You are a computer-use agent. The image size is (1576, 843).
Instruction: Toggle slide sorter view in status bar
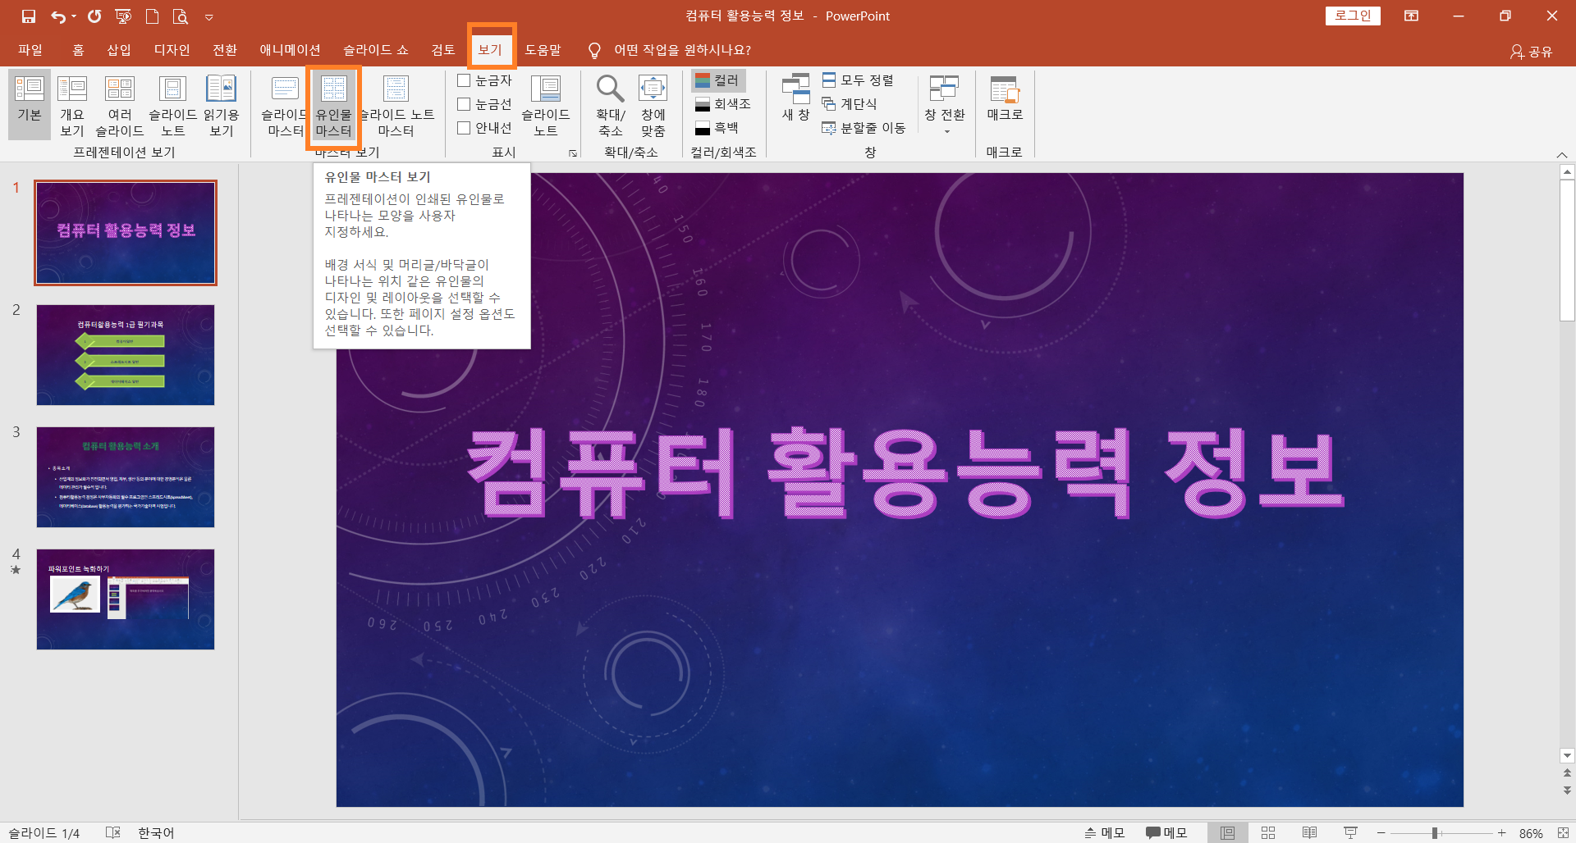tap(1268, 832)
